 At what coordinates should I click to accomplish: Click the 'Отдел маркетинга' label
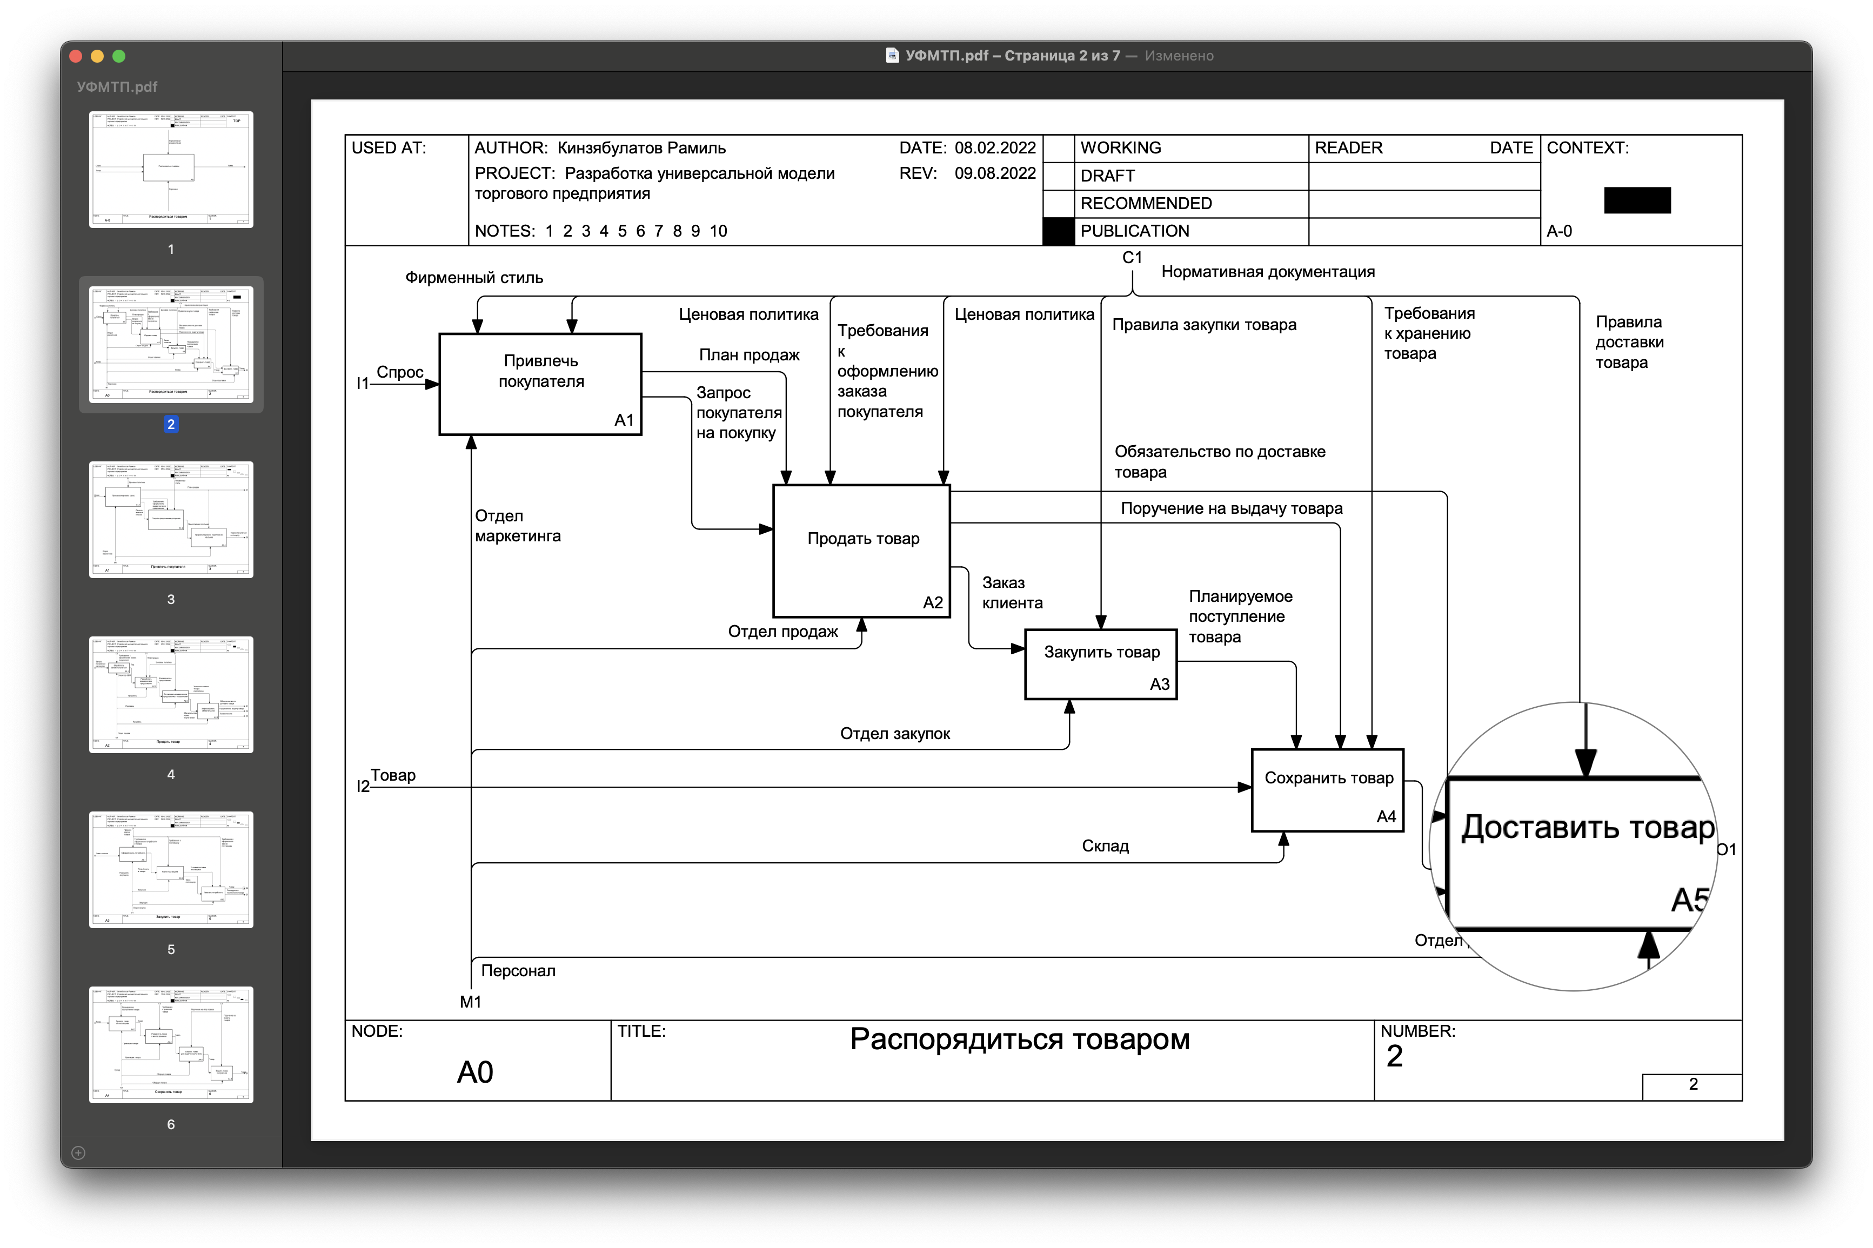pyautogui.click(x=517, y=526)
